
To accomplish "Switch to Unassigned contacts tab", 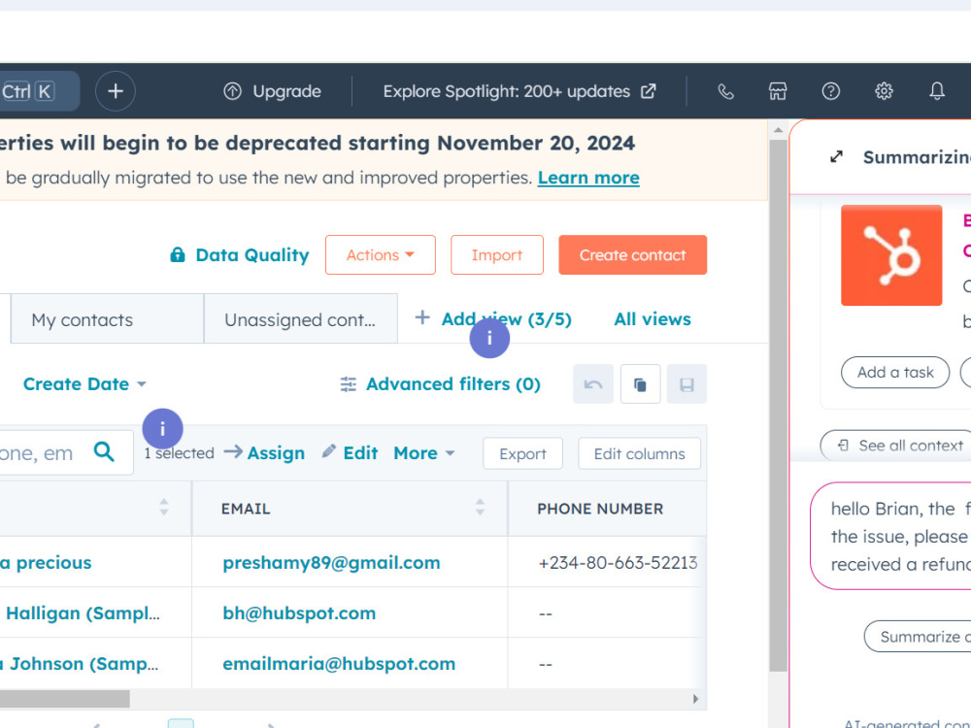I will [300, 318].
